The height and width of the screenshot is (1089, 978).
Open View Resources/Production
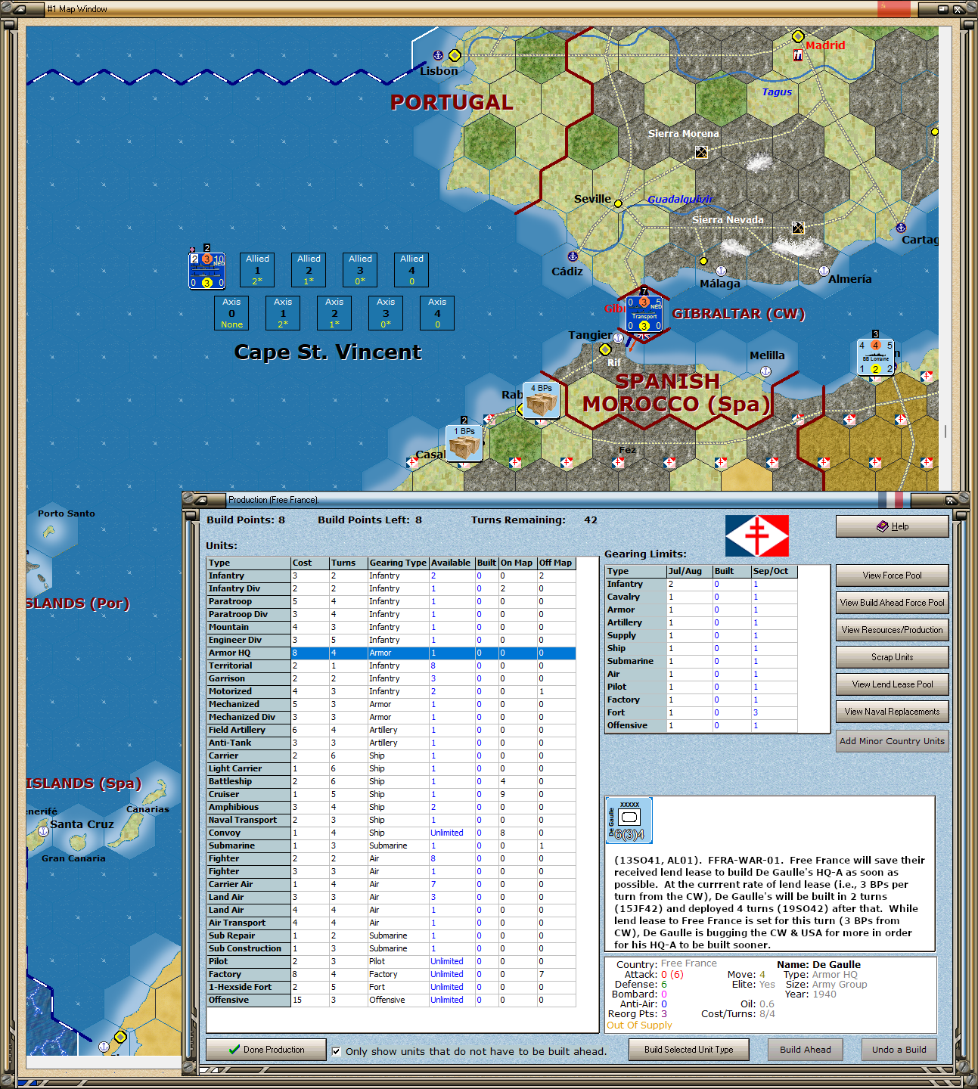(893, 630)
